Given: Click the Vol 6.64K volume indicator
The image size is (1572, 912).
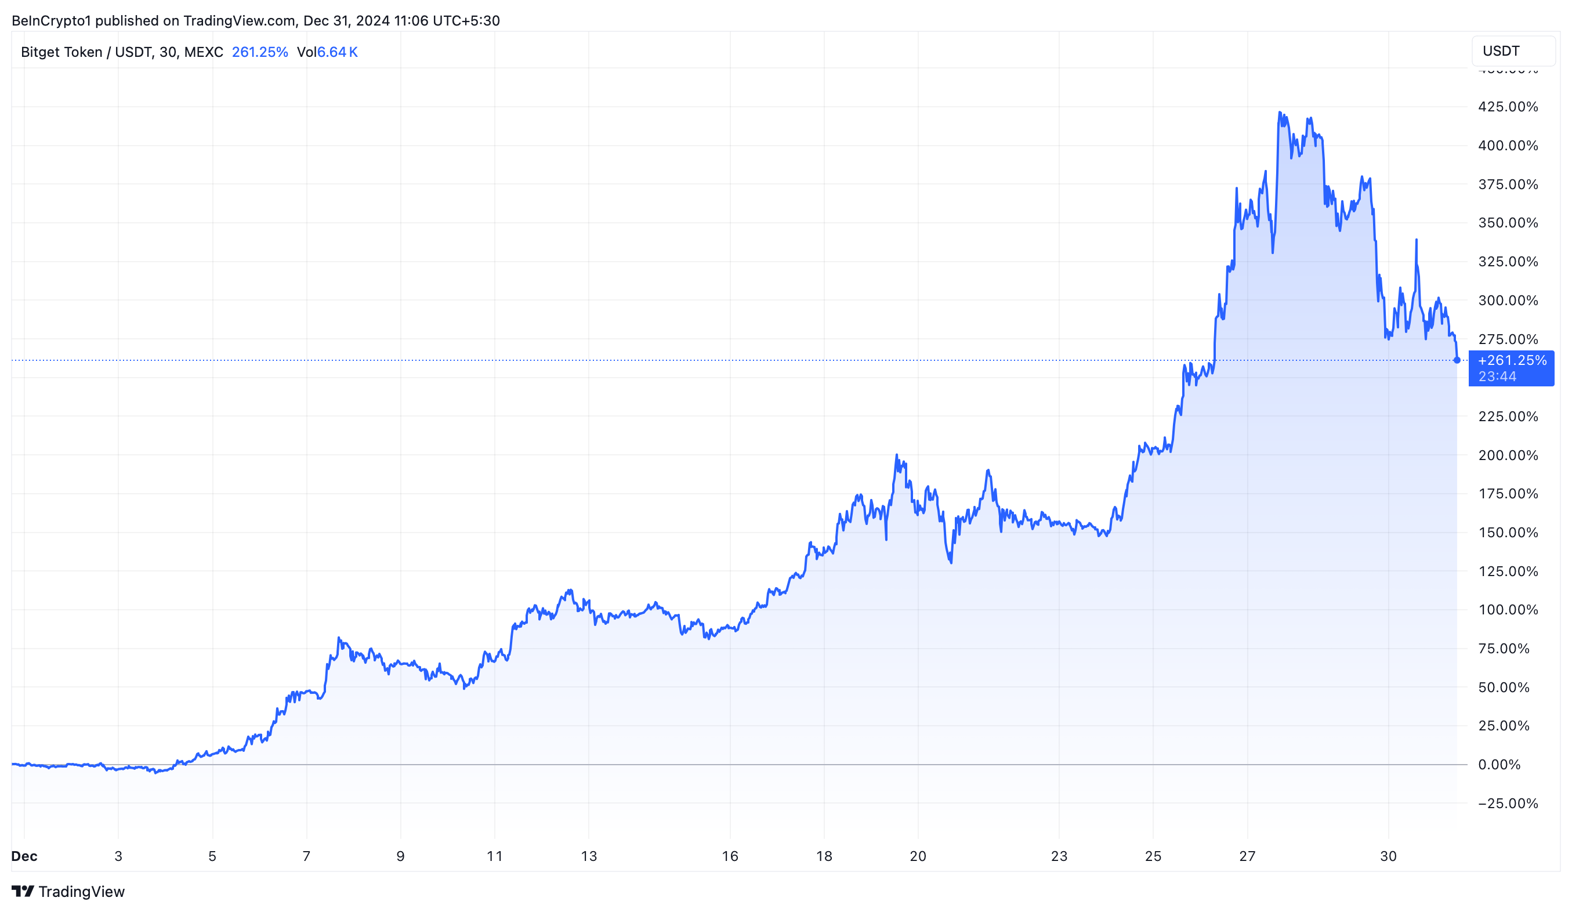Looking at the screenshot, I should pos(327,52).
